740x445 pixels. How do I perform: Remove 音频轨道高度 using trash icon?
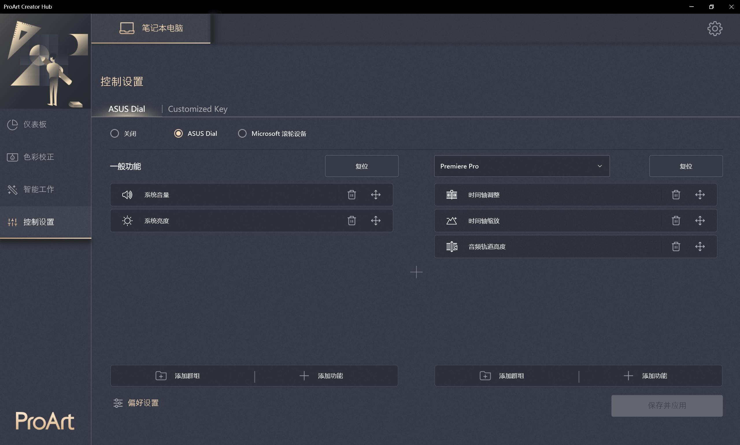[676, 246]
